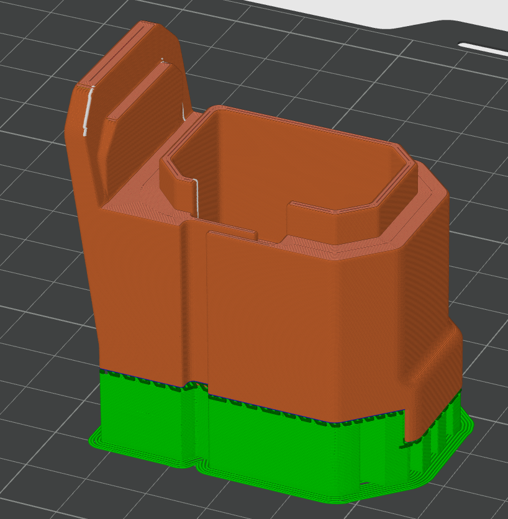
Task: Click the white slot on the build plate
Action: [x=482, y=47]
